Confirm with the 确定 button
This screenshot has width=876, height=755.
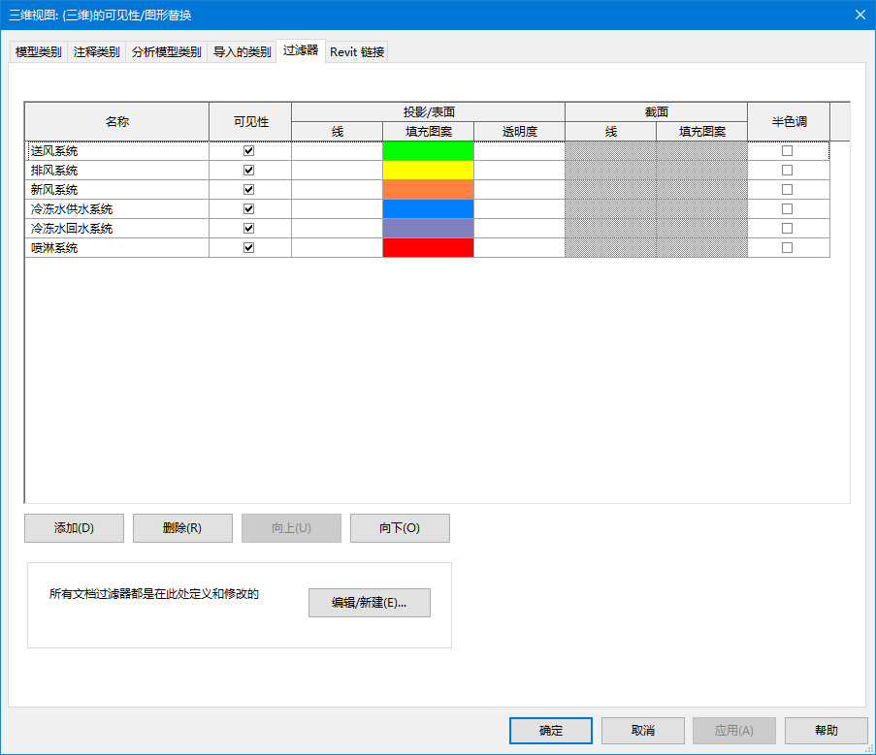coord(551,731)
